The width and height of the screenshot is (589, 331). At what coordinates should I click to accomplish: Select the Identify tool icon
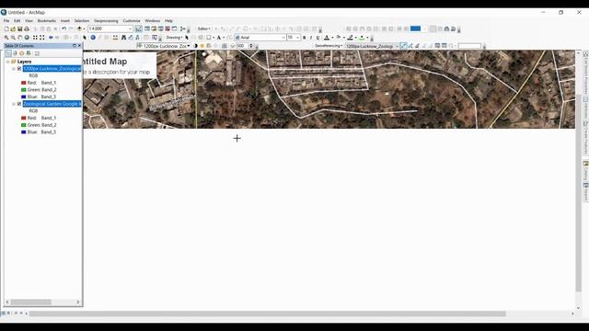pyautogui.click(x=93, y=38)
